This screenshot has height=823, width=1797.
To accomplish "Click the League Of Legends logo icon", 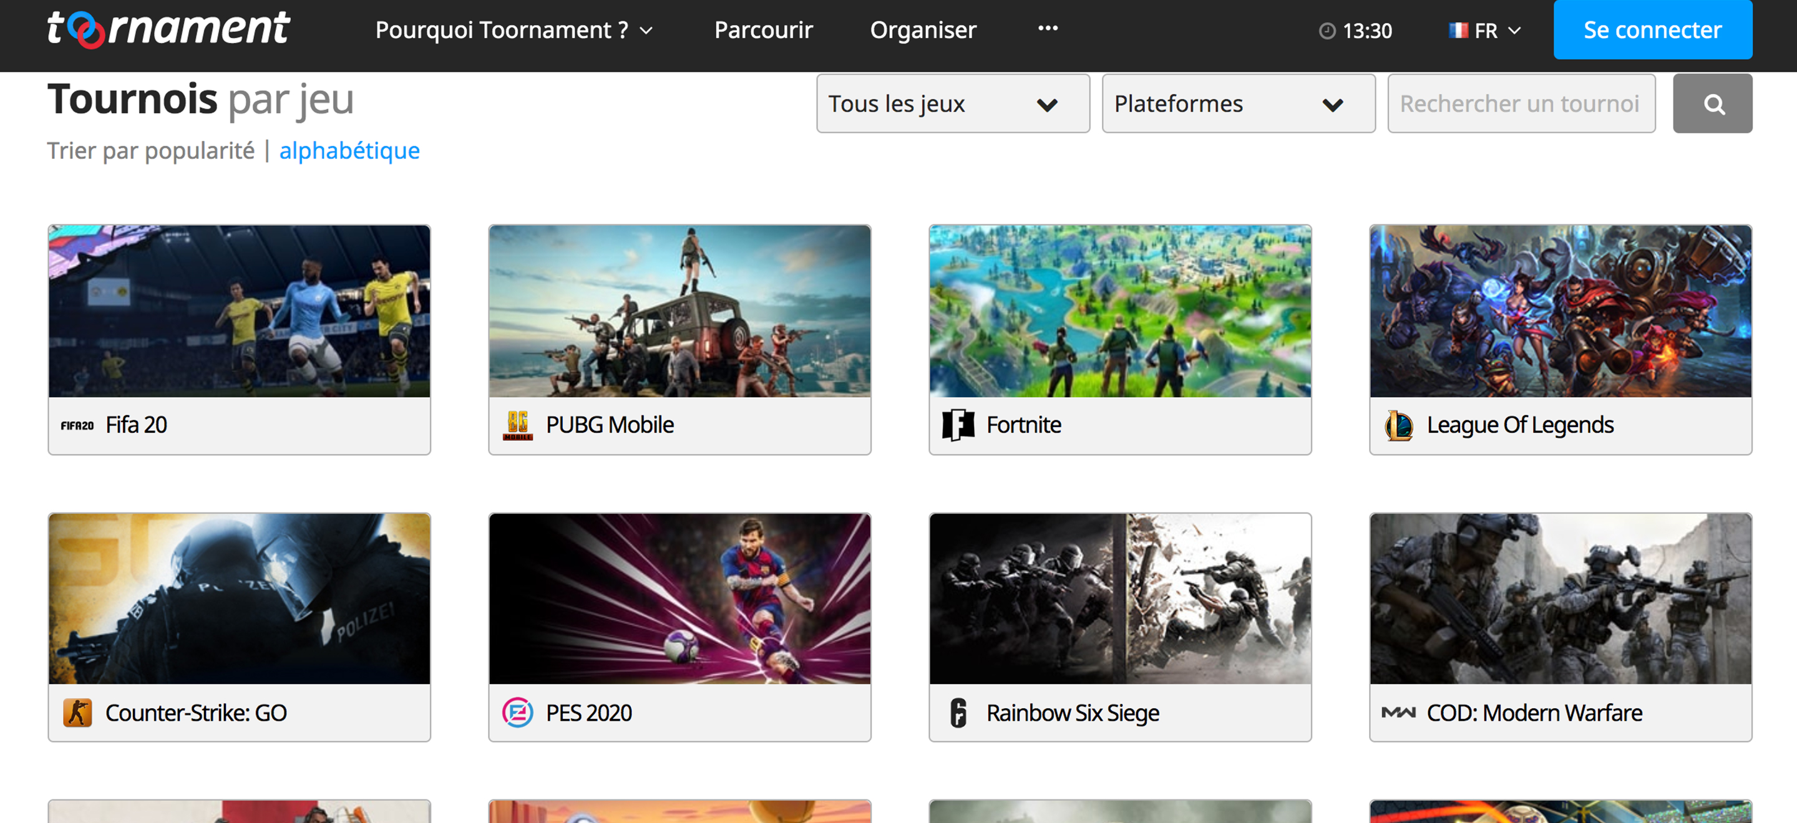I will coord(1399,425).
